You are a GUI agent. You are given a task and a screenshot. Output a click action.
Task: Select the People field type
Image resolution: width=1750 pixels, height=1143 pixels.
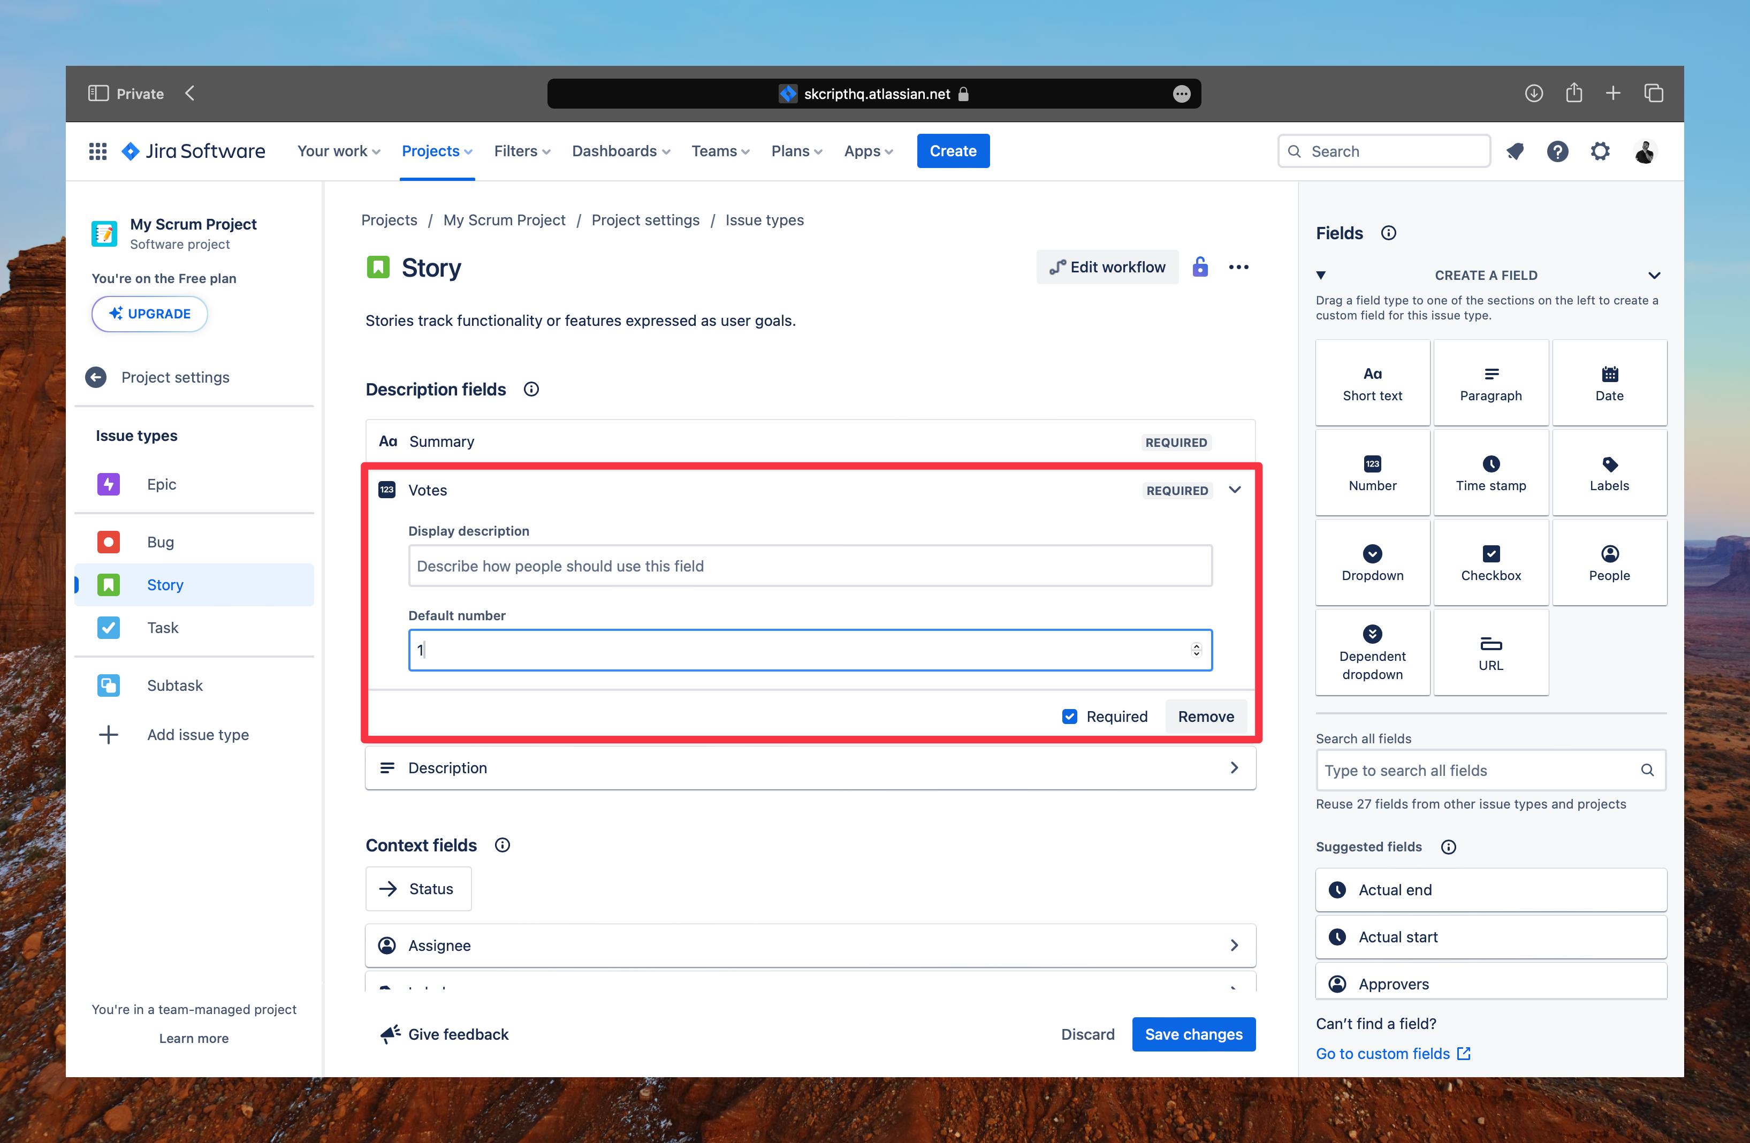[1610, 562]
